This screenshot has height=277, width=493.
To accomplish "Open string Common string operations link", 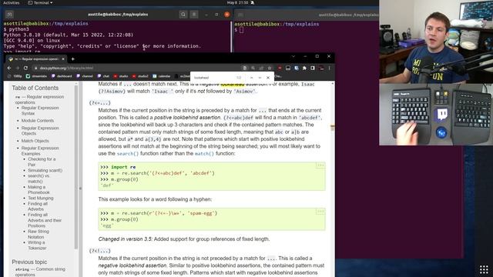I will 40,272.
